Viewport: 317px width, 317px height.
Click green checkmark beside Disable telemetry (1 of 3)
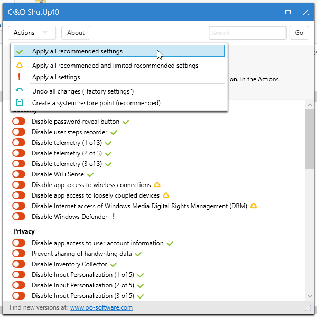point(108,143)
